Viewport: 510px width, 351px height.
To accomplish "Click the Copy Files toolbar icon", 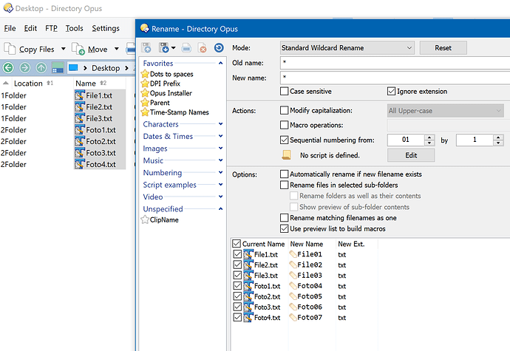I will (x=10, y=49).
